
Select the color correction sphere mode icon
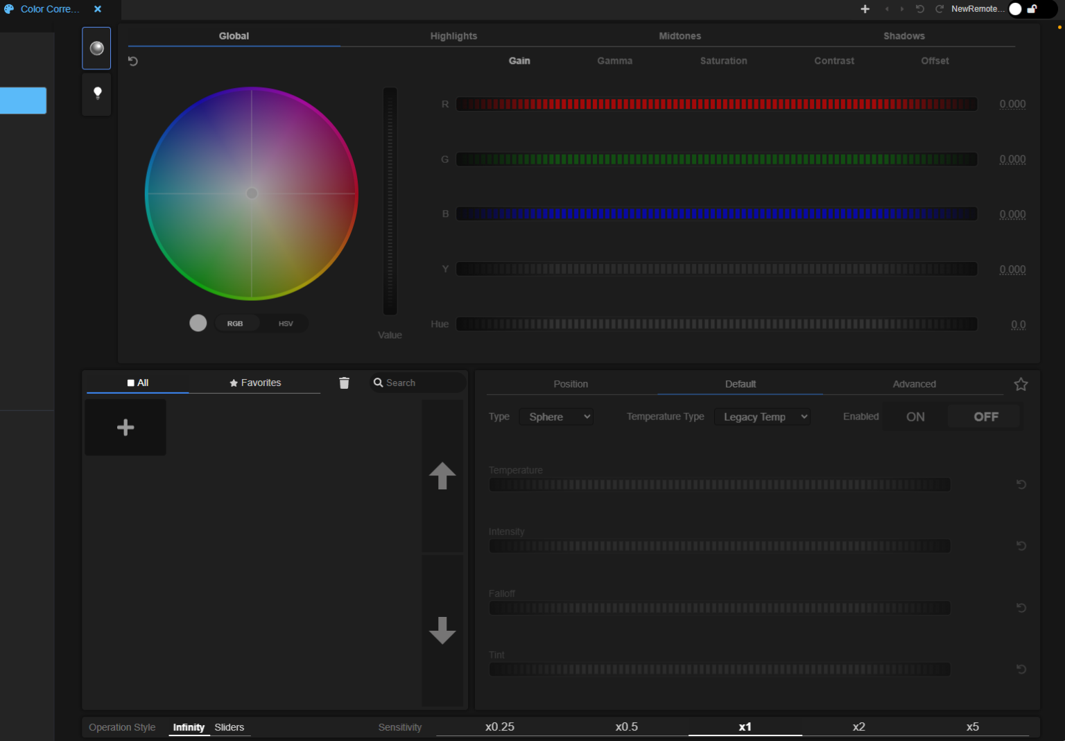click(96, 48)
